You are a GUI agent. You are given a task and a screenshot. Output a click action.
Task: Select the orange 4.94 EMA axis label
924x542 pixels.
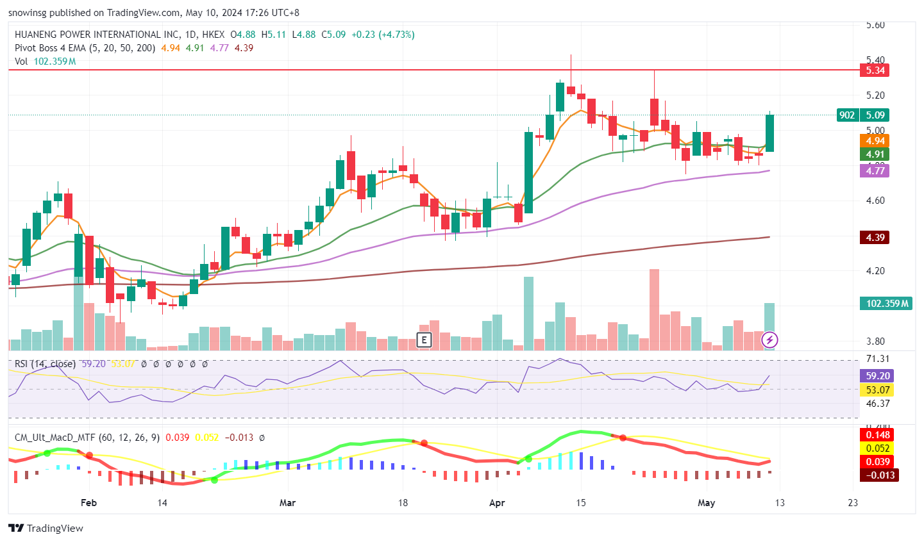(875, 141)
